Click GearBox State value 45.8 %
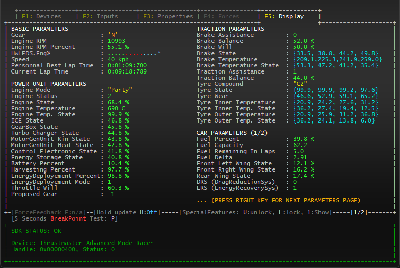This screenshot has width=400, height=268. click(118, 127)
